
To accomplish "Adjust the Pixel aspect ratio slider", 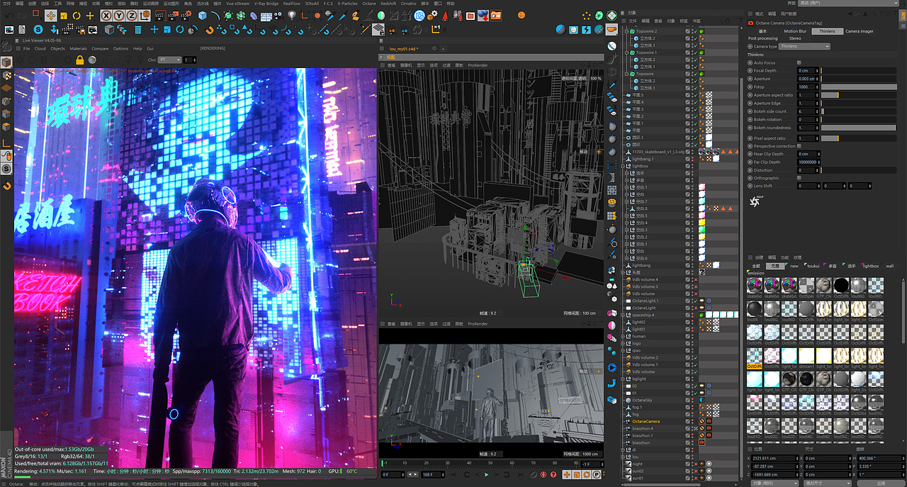I will (859, 138).
